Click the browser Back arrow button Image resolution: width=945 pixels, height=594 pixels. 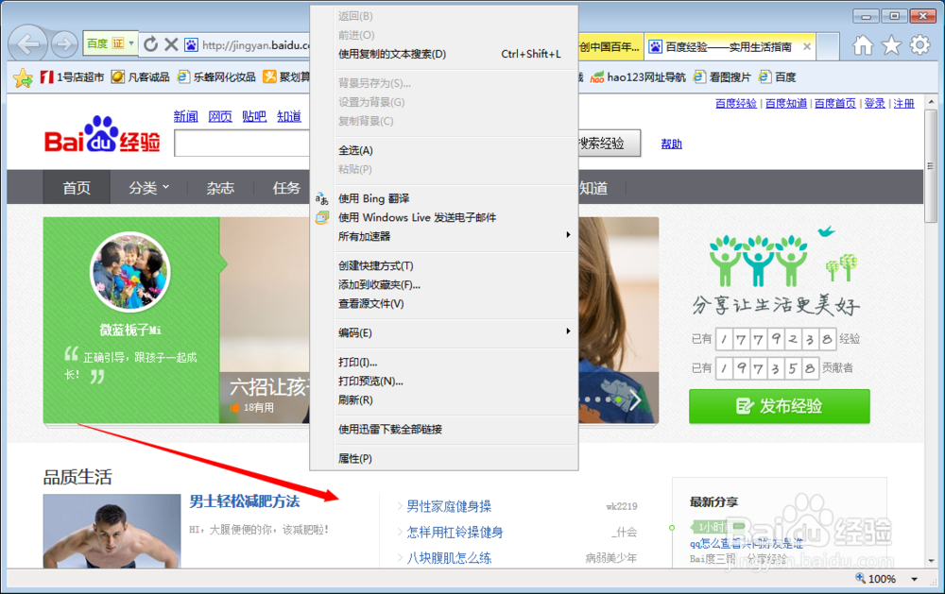point(27,43)
